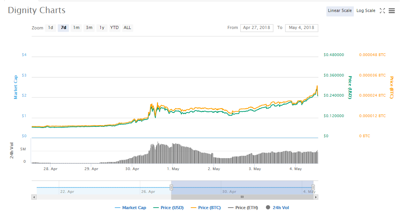Viewport: 400px width, 213px height.
Task: Choose the YTD zoom option
Action: click(x=114, y=28)
